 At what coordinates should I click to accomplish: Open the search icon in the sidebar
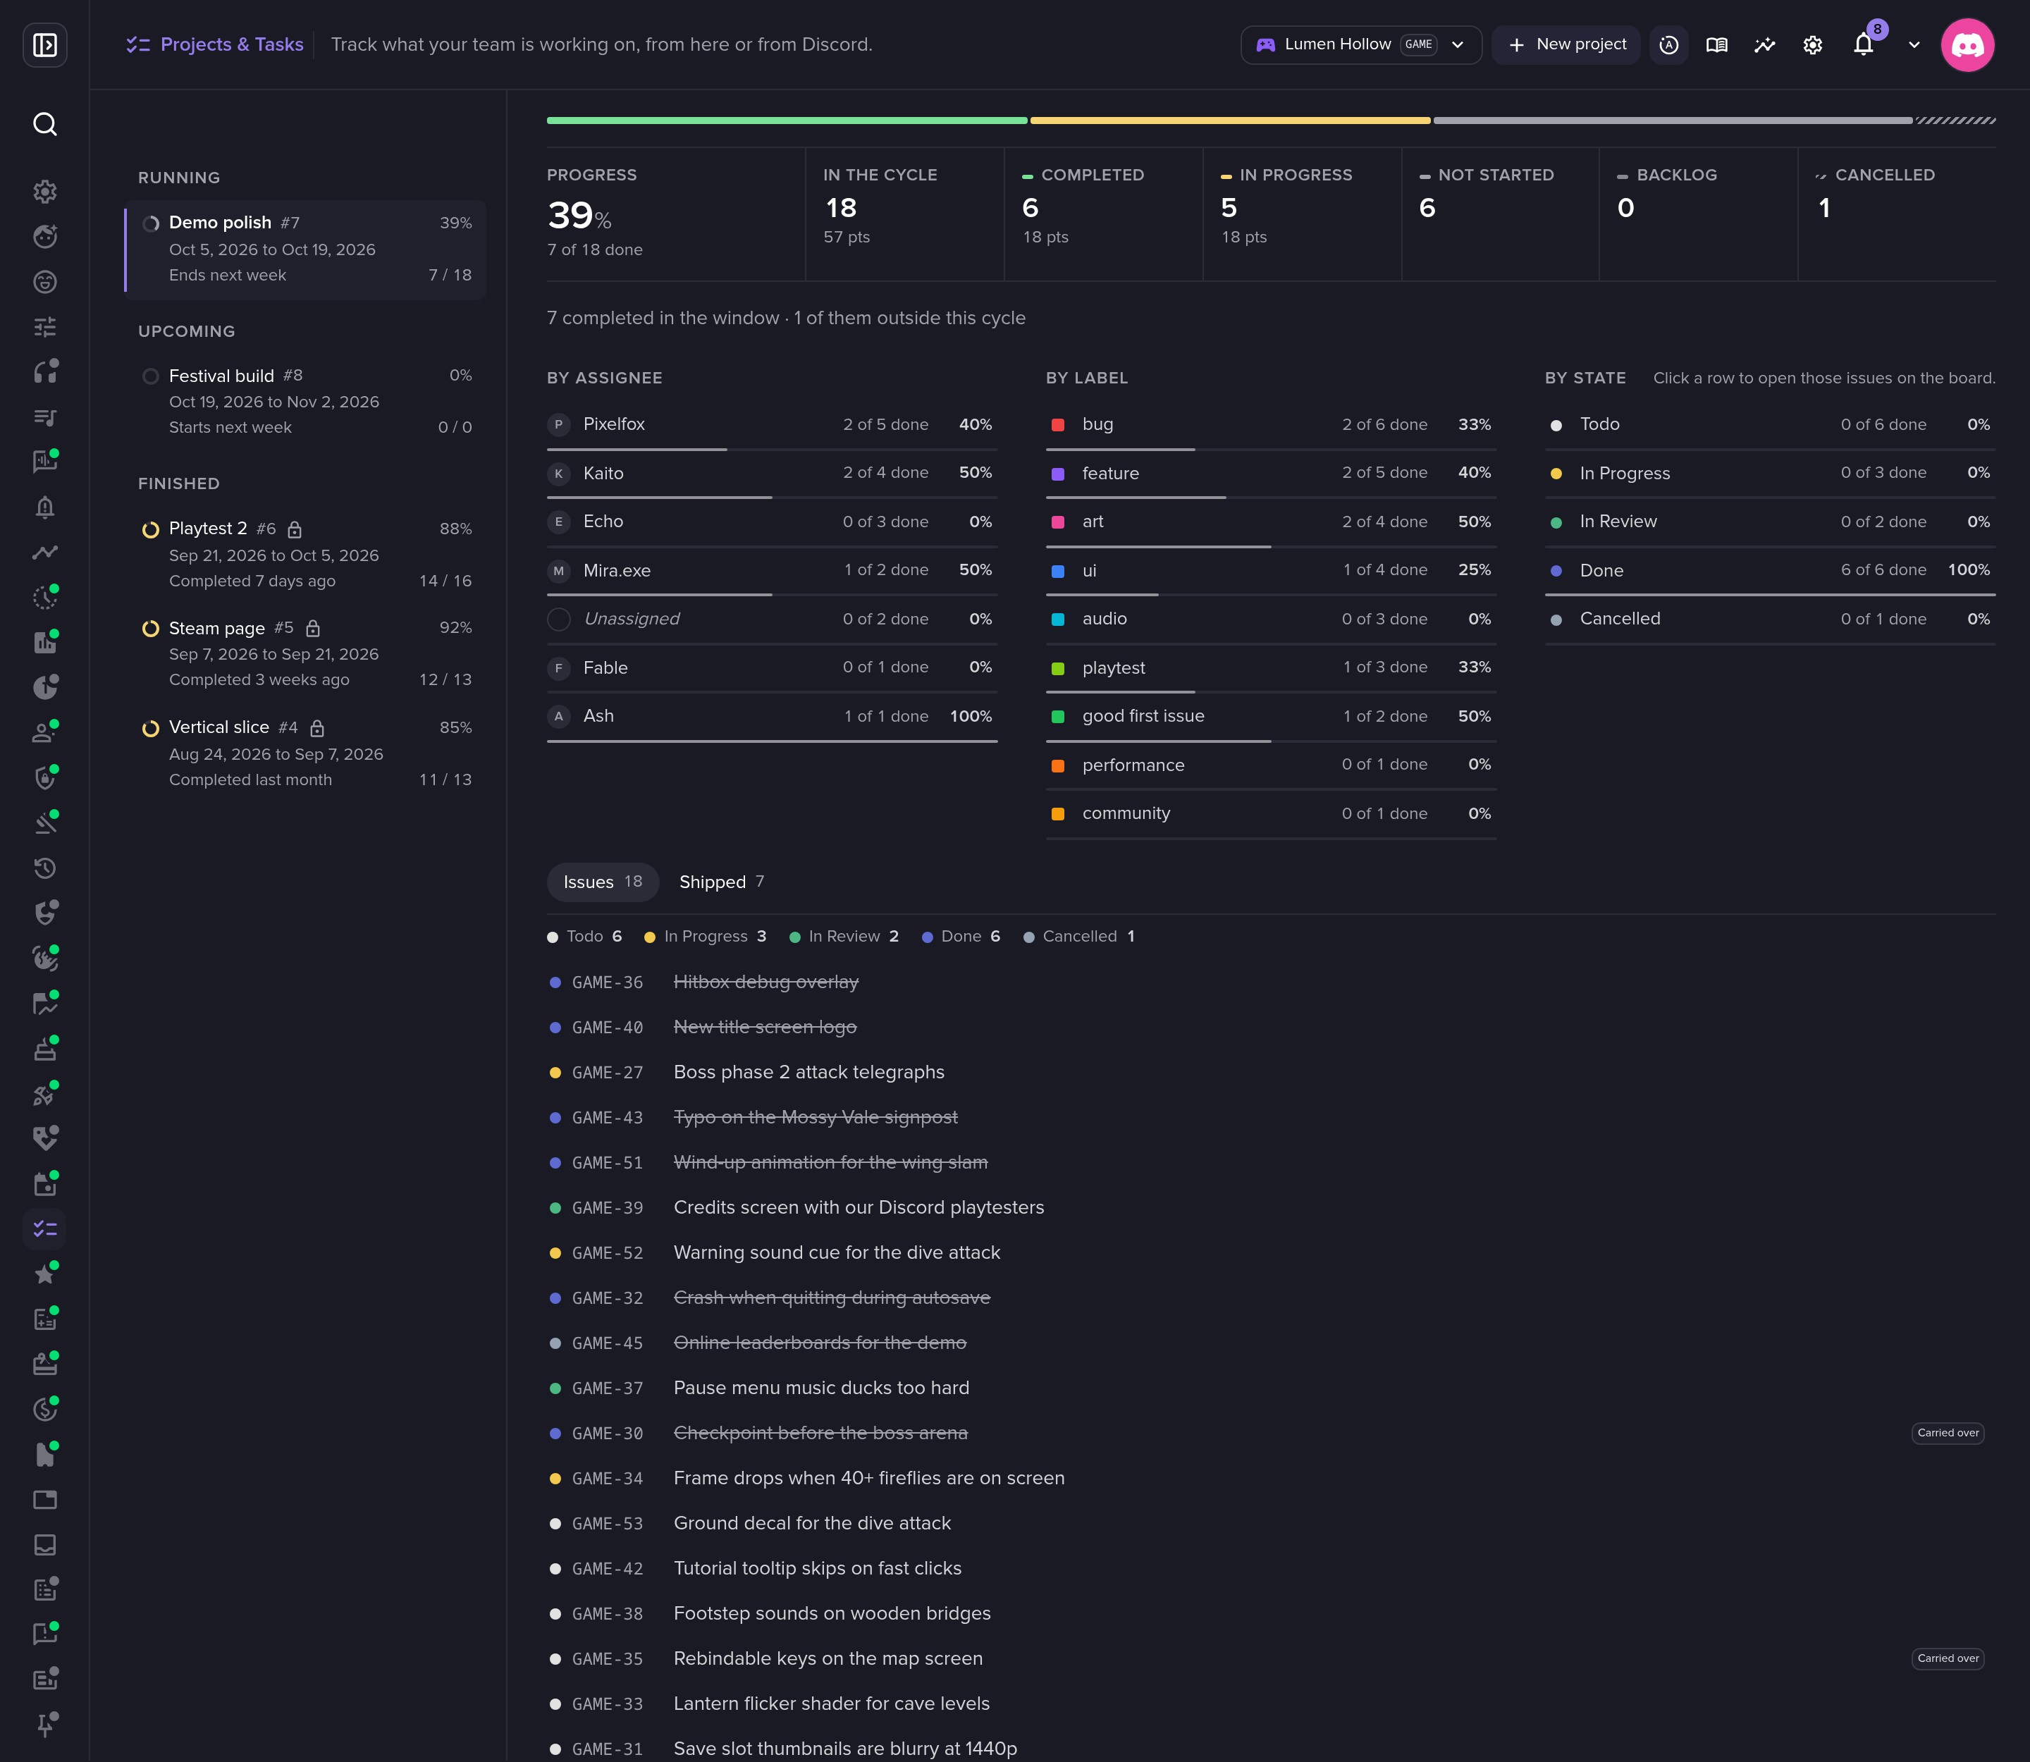45,124
